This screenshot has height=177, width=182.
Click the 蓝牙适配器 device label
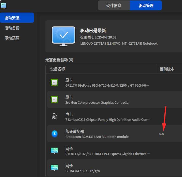[75, 132]
